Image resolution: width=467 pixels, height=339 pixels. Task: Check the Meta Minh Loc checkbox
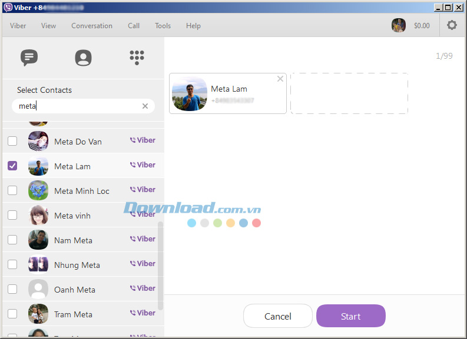tap(12, 190)
